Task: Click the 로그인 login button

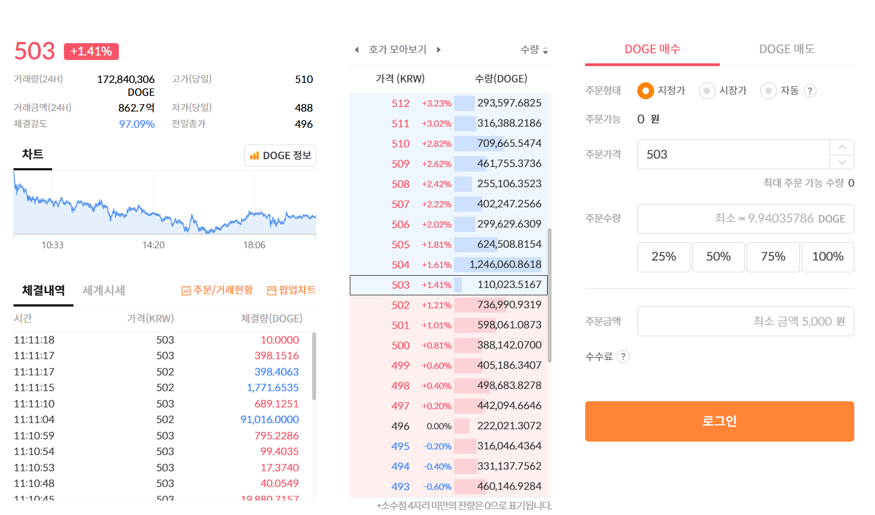Action: 719,421
